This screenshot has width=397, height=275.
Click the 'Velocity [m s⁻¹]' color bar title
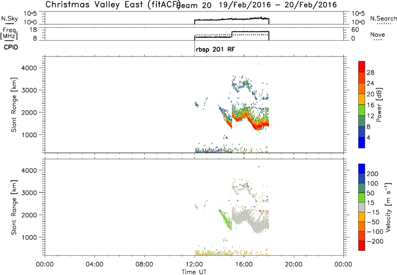[388, 207]
